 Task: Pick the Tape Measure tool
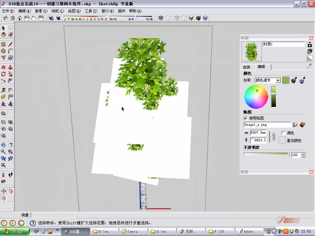tap(3, 90)
